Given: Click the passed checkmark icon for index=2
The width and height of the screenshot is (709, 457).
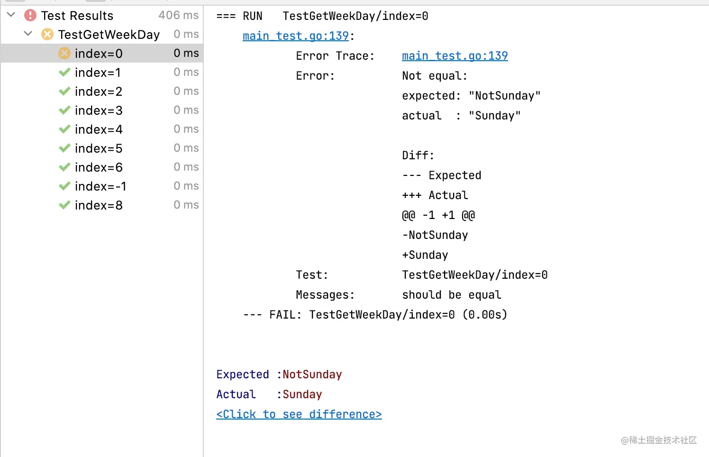Looking at the screenshot, I should 64,91.
